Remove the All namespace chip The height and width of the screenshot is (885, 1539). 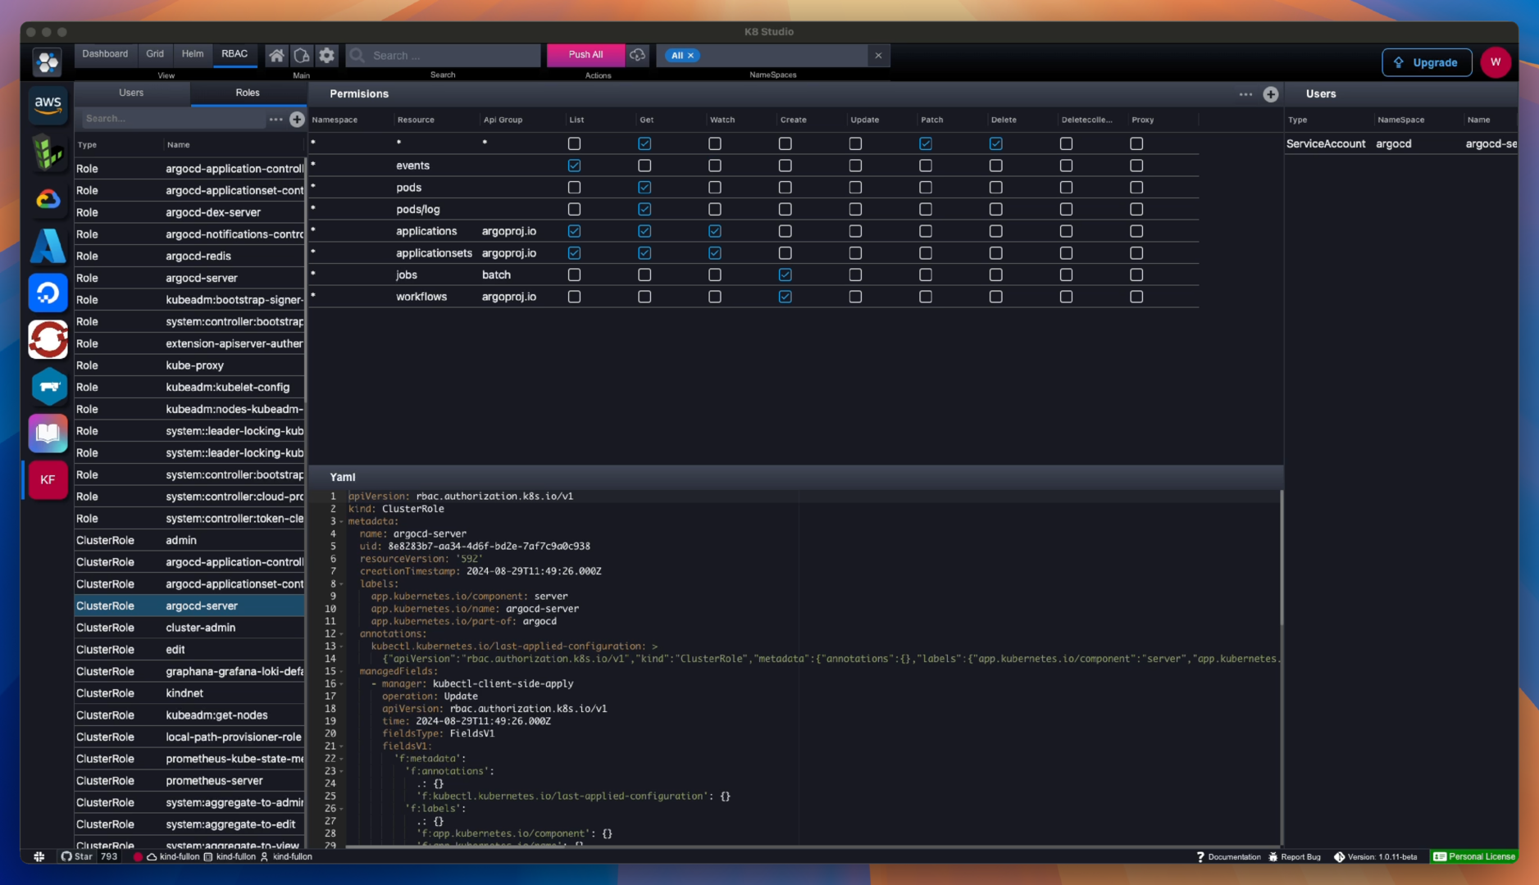690,56
